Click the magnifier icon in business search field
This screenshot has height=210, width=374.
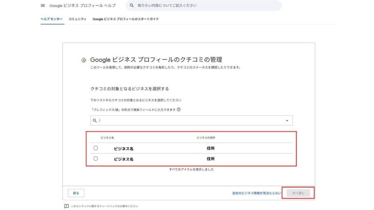[95, 120]
